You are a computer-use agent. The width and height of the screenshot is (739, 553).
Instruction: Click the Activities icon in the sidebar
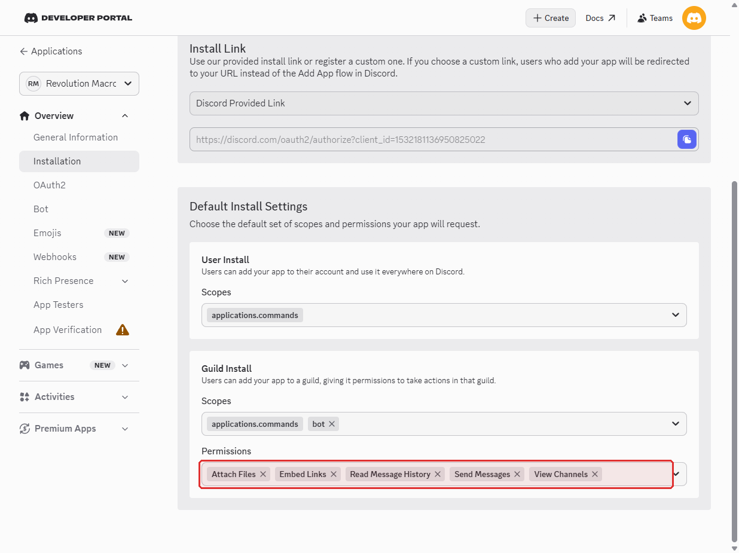click(x=25, y=397)
